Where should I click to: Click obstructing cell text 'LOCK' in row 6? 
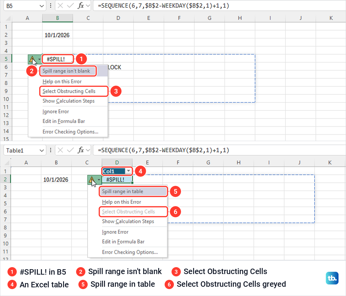pos(114,67)
